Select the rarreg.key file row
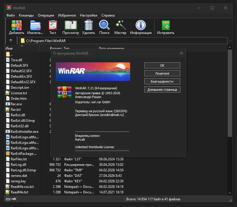Viewport: 237px width, 207px height. [x=65, y=181]
